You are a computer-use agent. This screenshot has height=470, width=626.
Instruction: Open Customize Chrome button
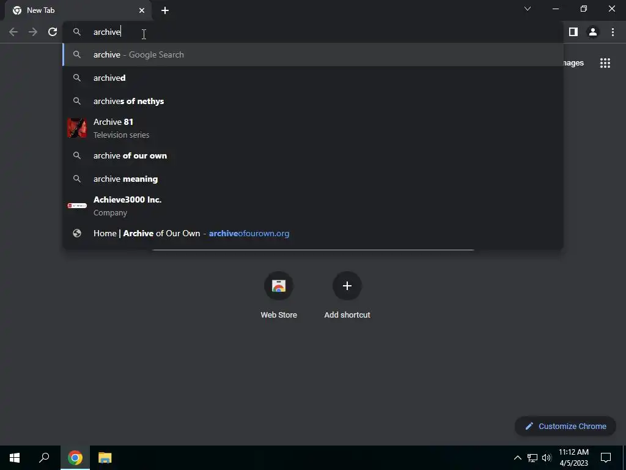point(565,426)
